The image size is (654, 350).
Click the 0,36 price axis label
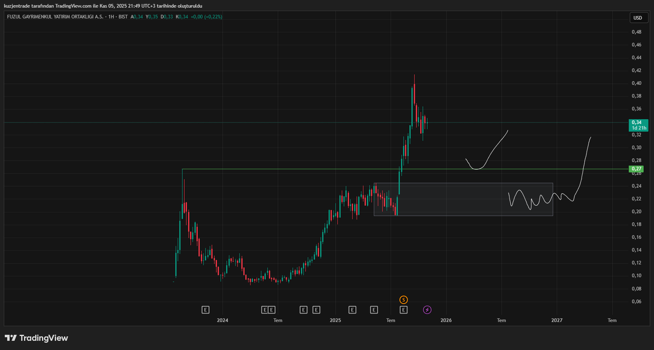coord(636,109)
